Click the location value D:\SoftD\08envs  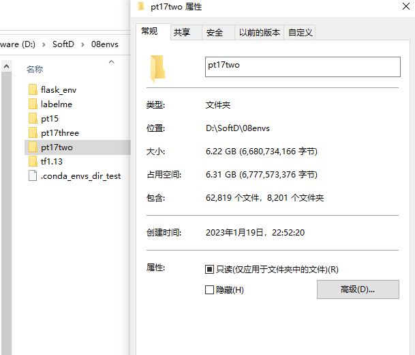(238, 128)
